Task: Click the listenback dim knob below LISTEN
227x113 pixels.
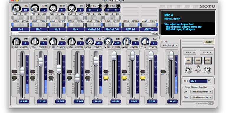Action: tap(208, 70)
